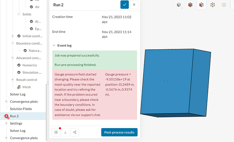This screenshot has width=234, height=142.
Task: Click Post-process results button
Action: (x=119, y=132)
